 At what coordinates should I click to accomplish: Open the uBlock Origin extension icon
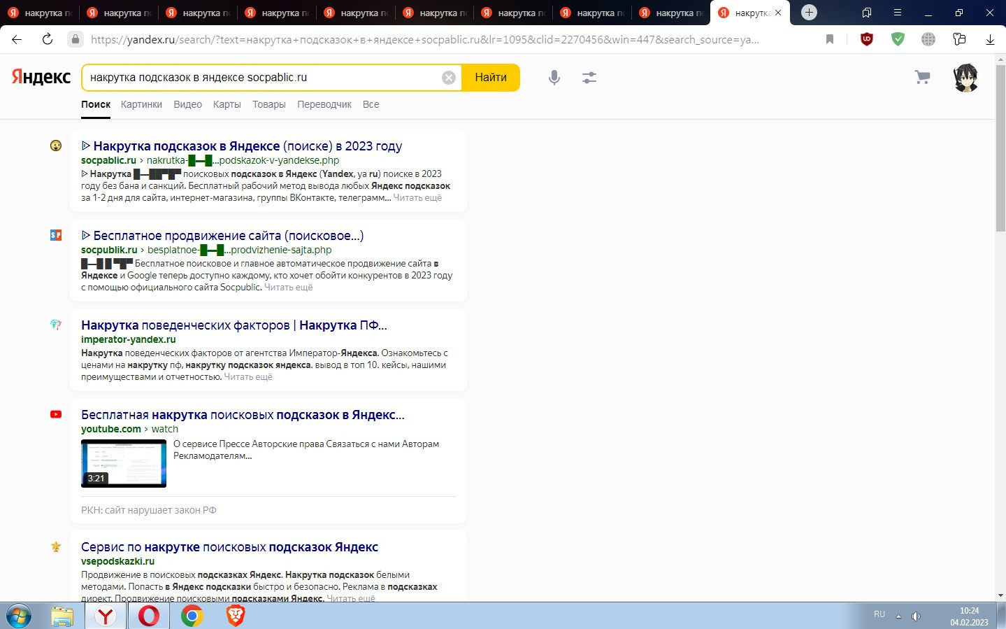coord(867,39)
